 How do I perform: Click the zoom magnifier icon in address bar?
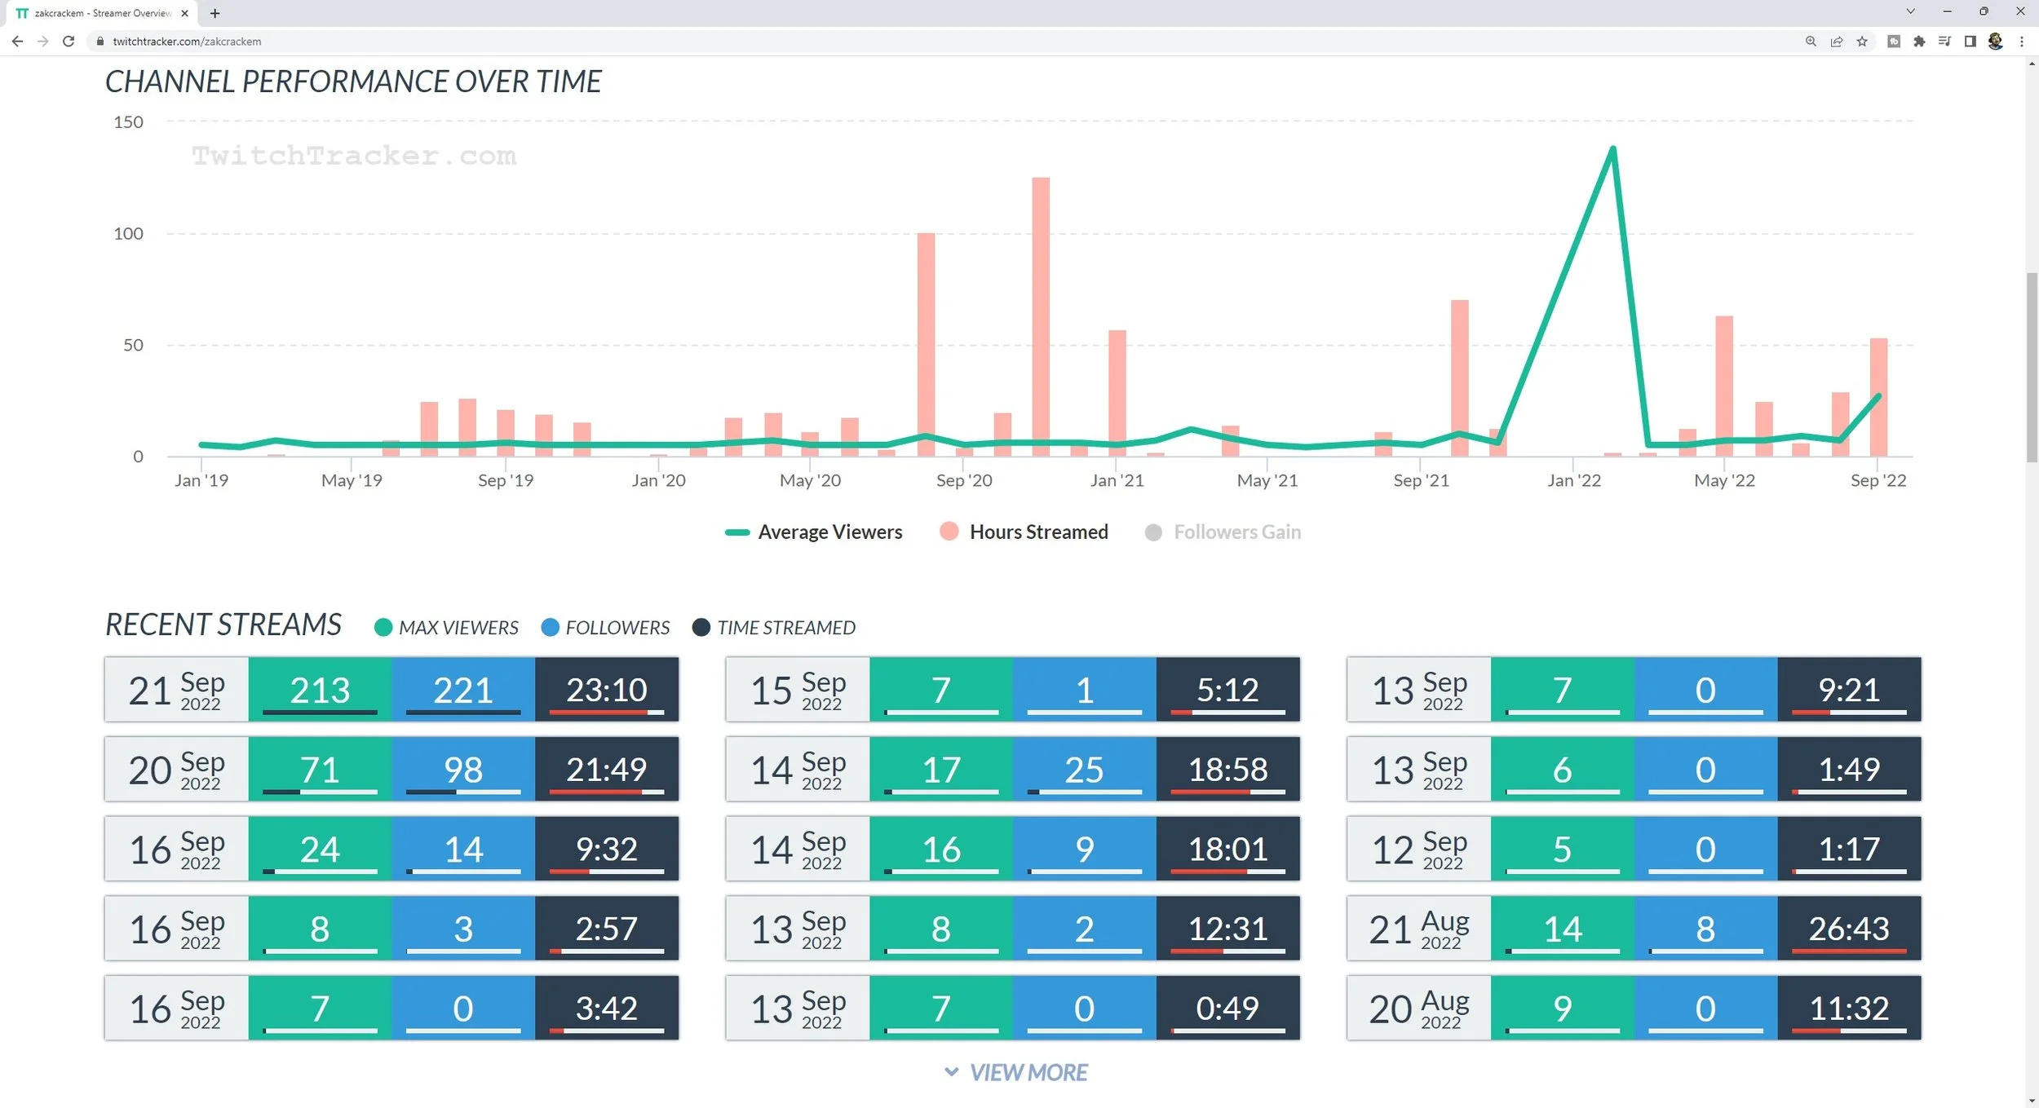pos(1811,42)
